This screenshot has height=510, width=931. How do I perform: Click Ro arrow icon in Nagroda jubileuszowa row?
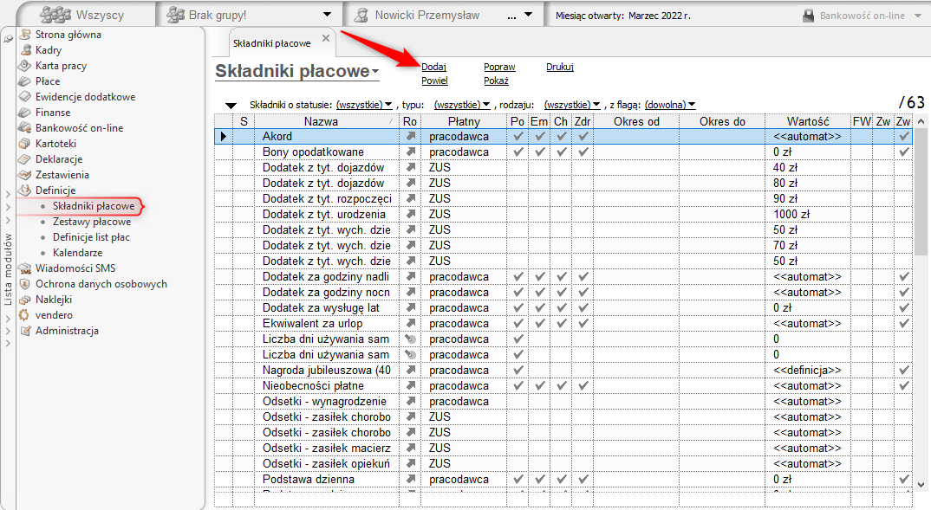pos(410,370)
